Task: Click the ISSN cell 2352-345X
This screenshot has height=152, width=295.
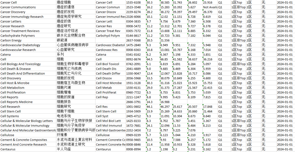Action: coord(133,130)
